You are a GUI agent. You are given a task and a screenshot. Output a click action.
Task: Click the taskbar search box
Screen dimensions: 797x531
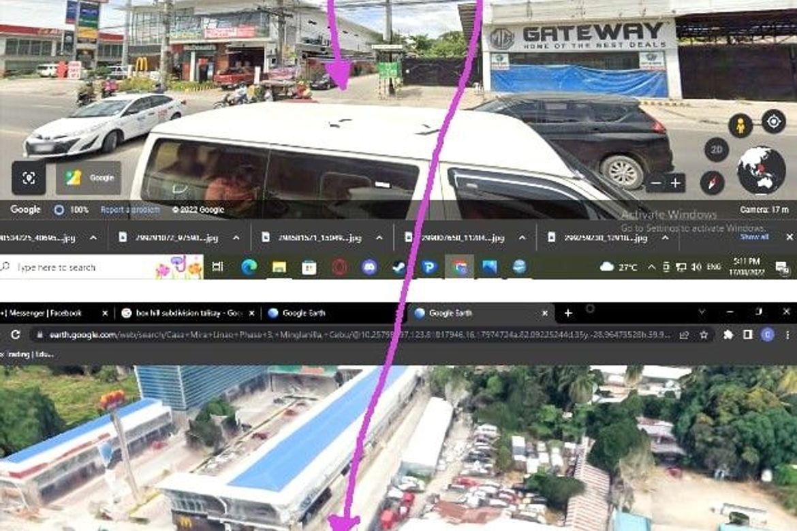[x=101, y=267]
